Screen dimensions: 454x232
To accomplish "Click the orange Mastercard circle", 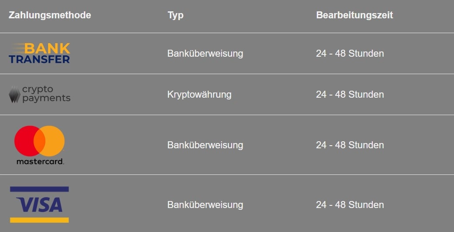I will (55, 141).
